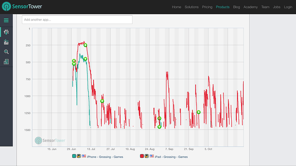Click the '1000' rank axis label
Viewport: 296px width, 166px height.
(x=27, y=96)
